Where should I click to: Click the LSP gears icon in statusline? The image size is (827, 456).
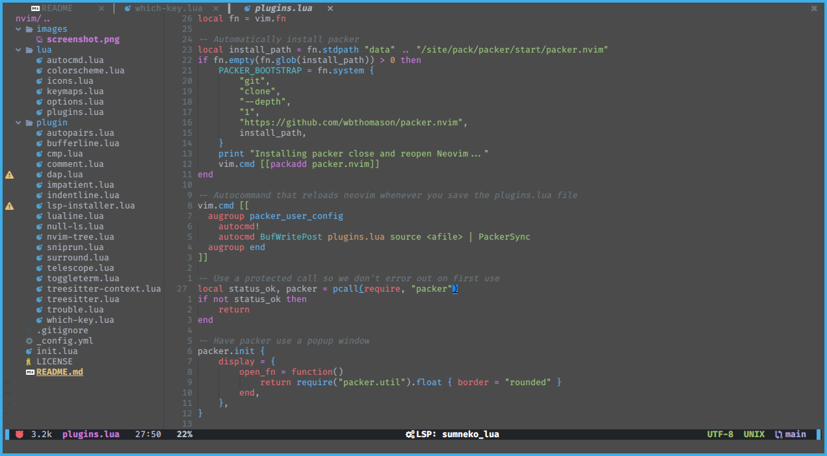click(410, 435)
